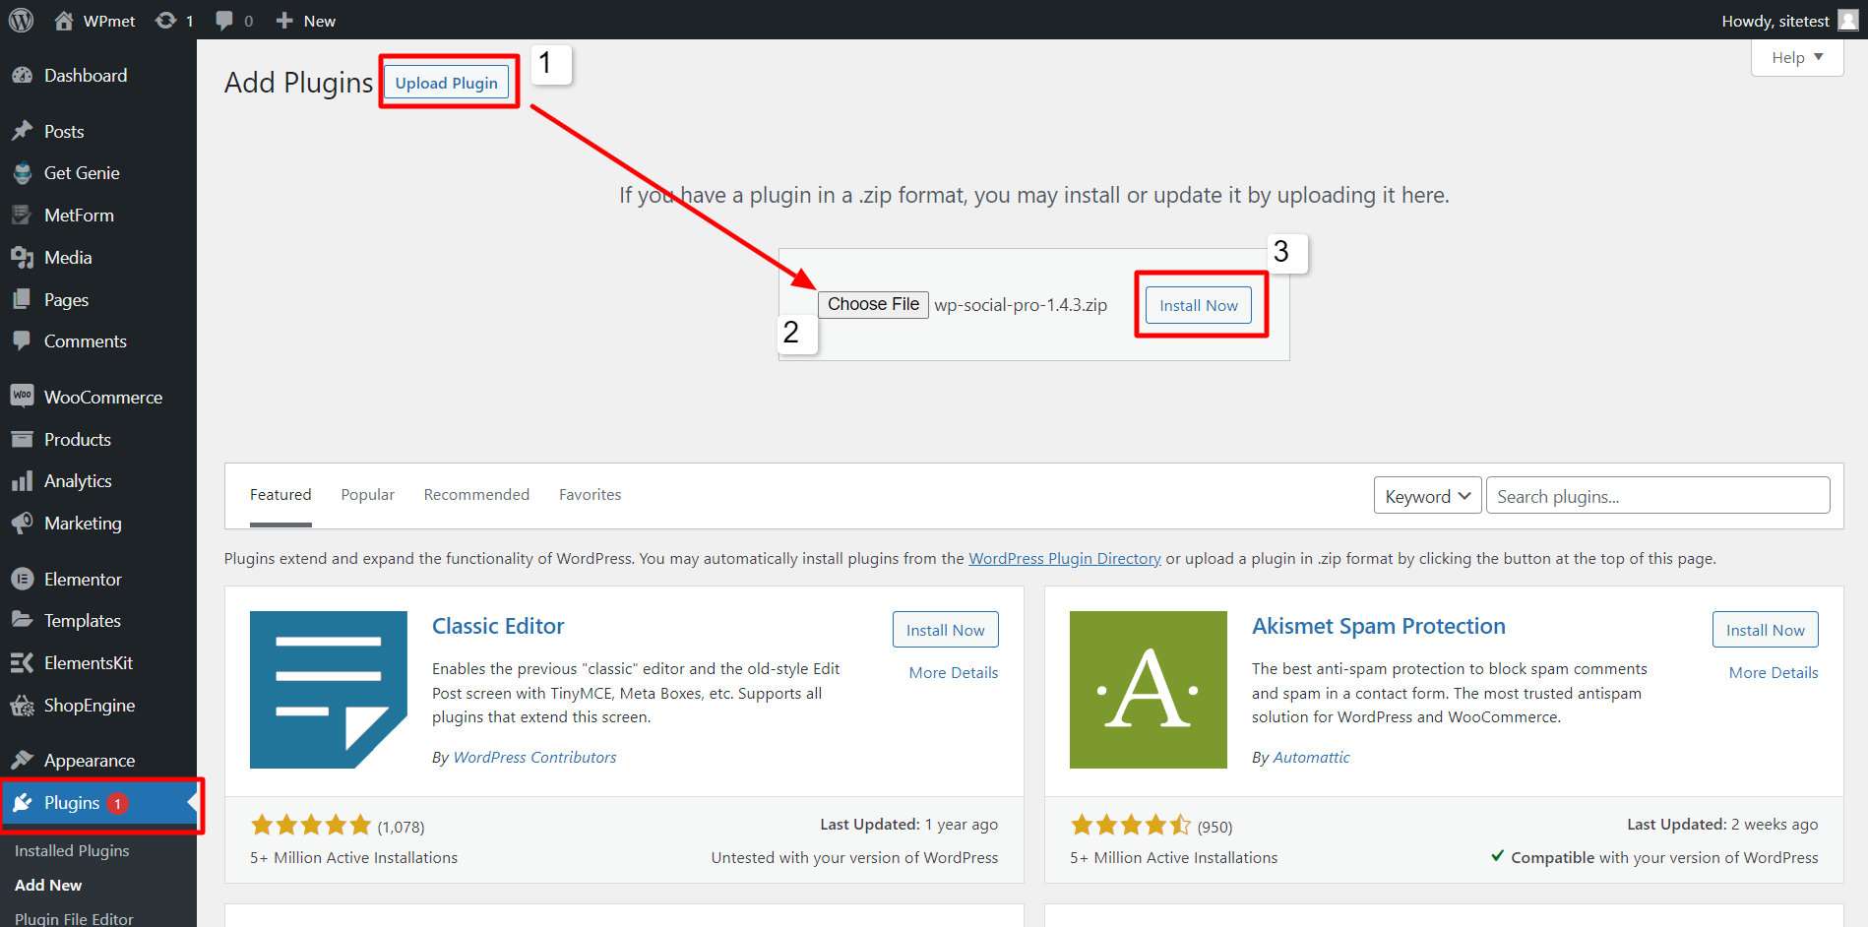Open the Keyword search type dropdown
1868x927 pixels.
1427,496
